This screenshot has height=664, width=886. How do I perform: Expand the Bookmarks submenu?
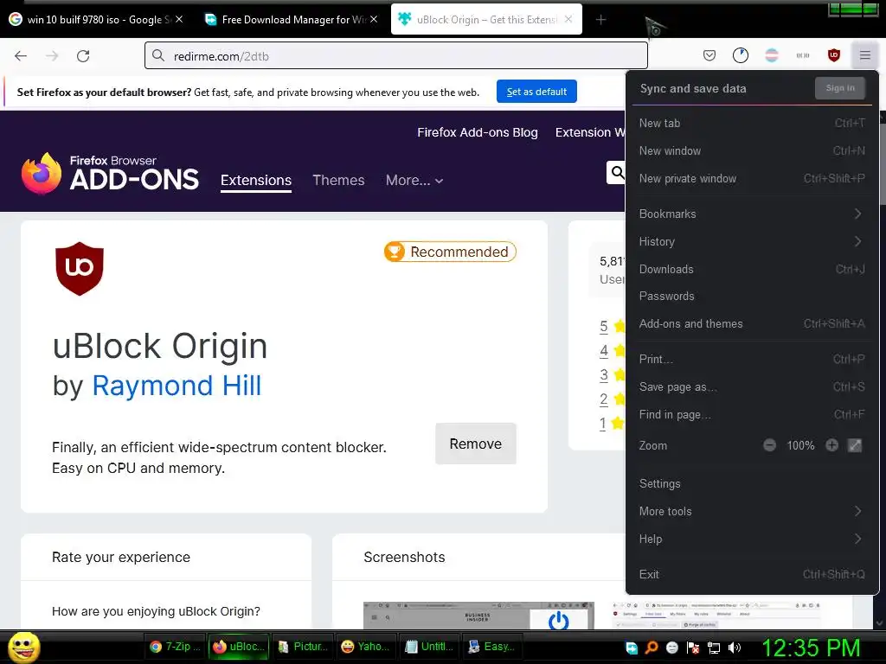tap(752, 214)
